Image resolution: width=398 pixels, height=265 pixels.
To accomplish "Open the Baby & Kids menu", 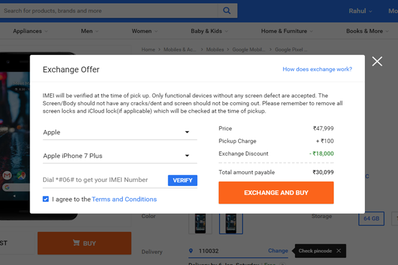I will 209,31.
